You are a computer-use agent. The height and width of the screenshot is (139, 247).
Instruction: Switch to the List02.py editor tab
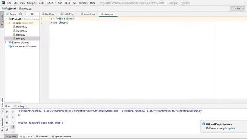49,14
